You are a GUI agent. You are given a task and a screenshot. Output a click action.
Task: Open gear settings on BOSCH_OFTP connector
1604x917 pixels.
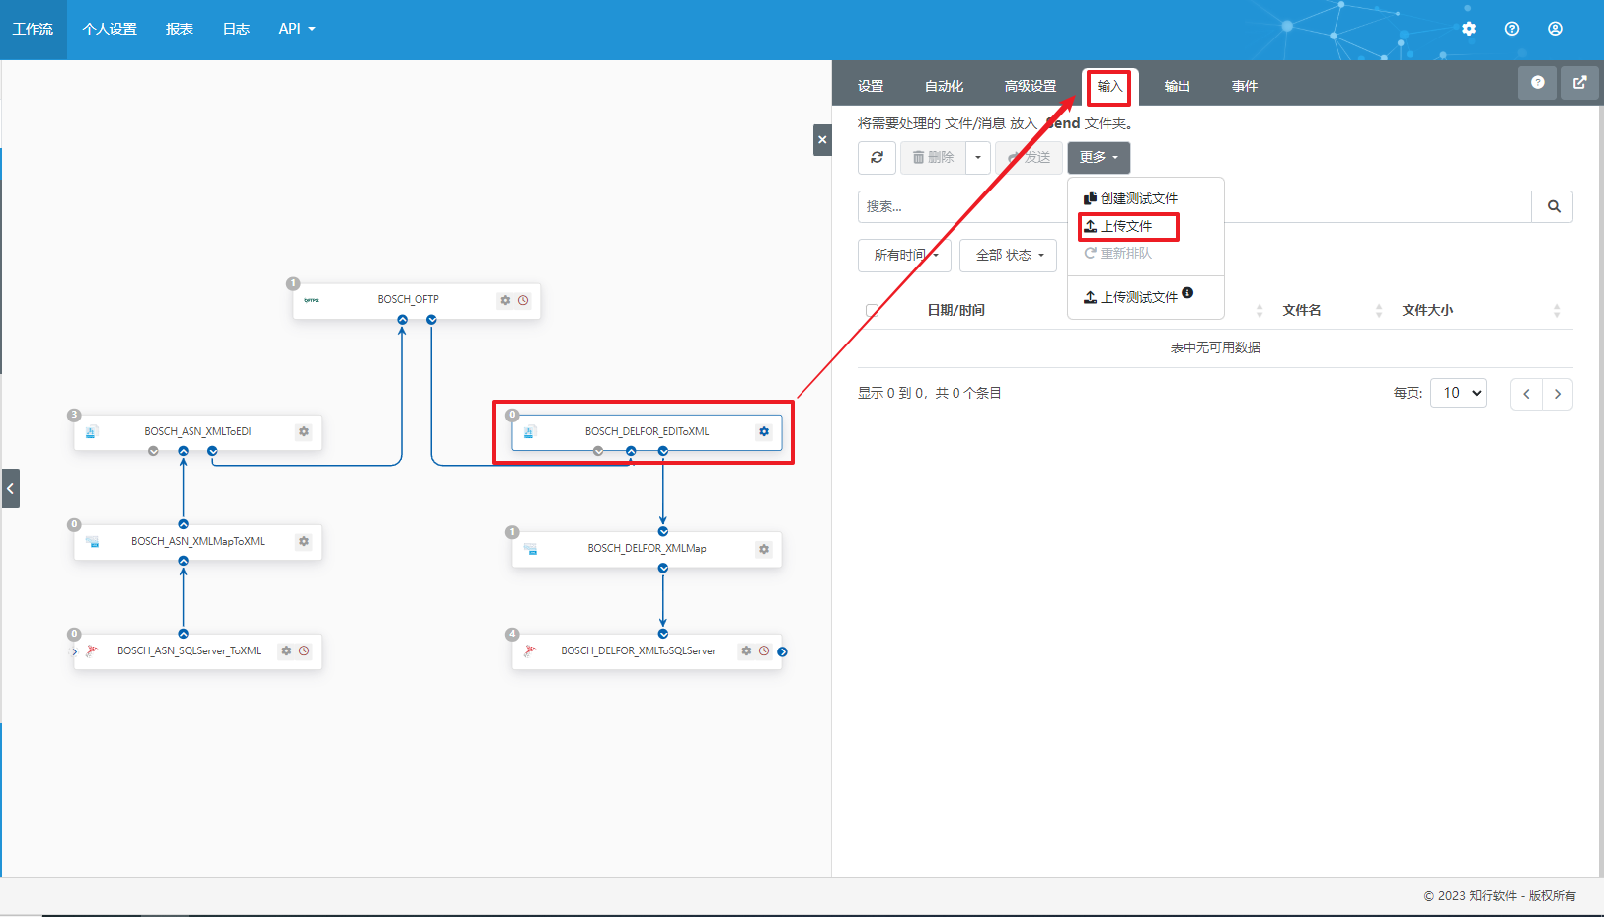[x=505, y=300]
